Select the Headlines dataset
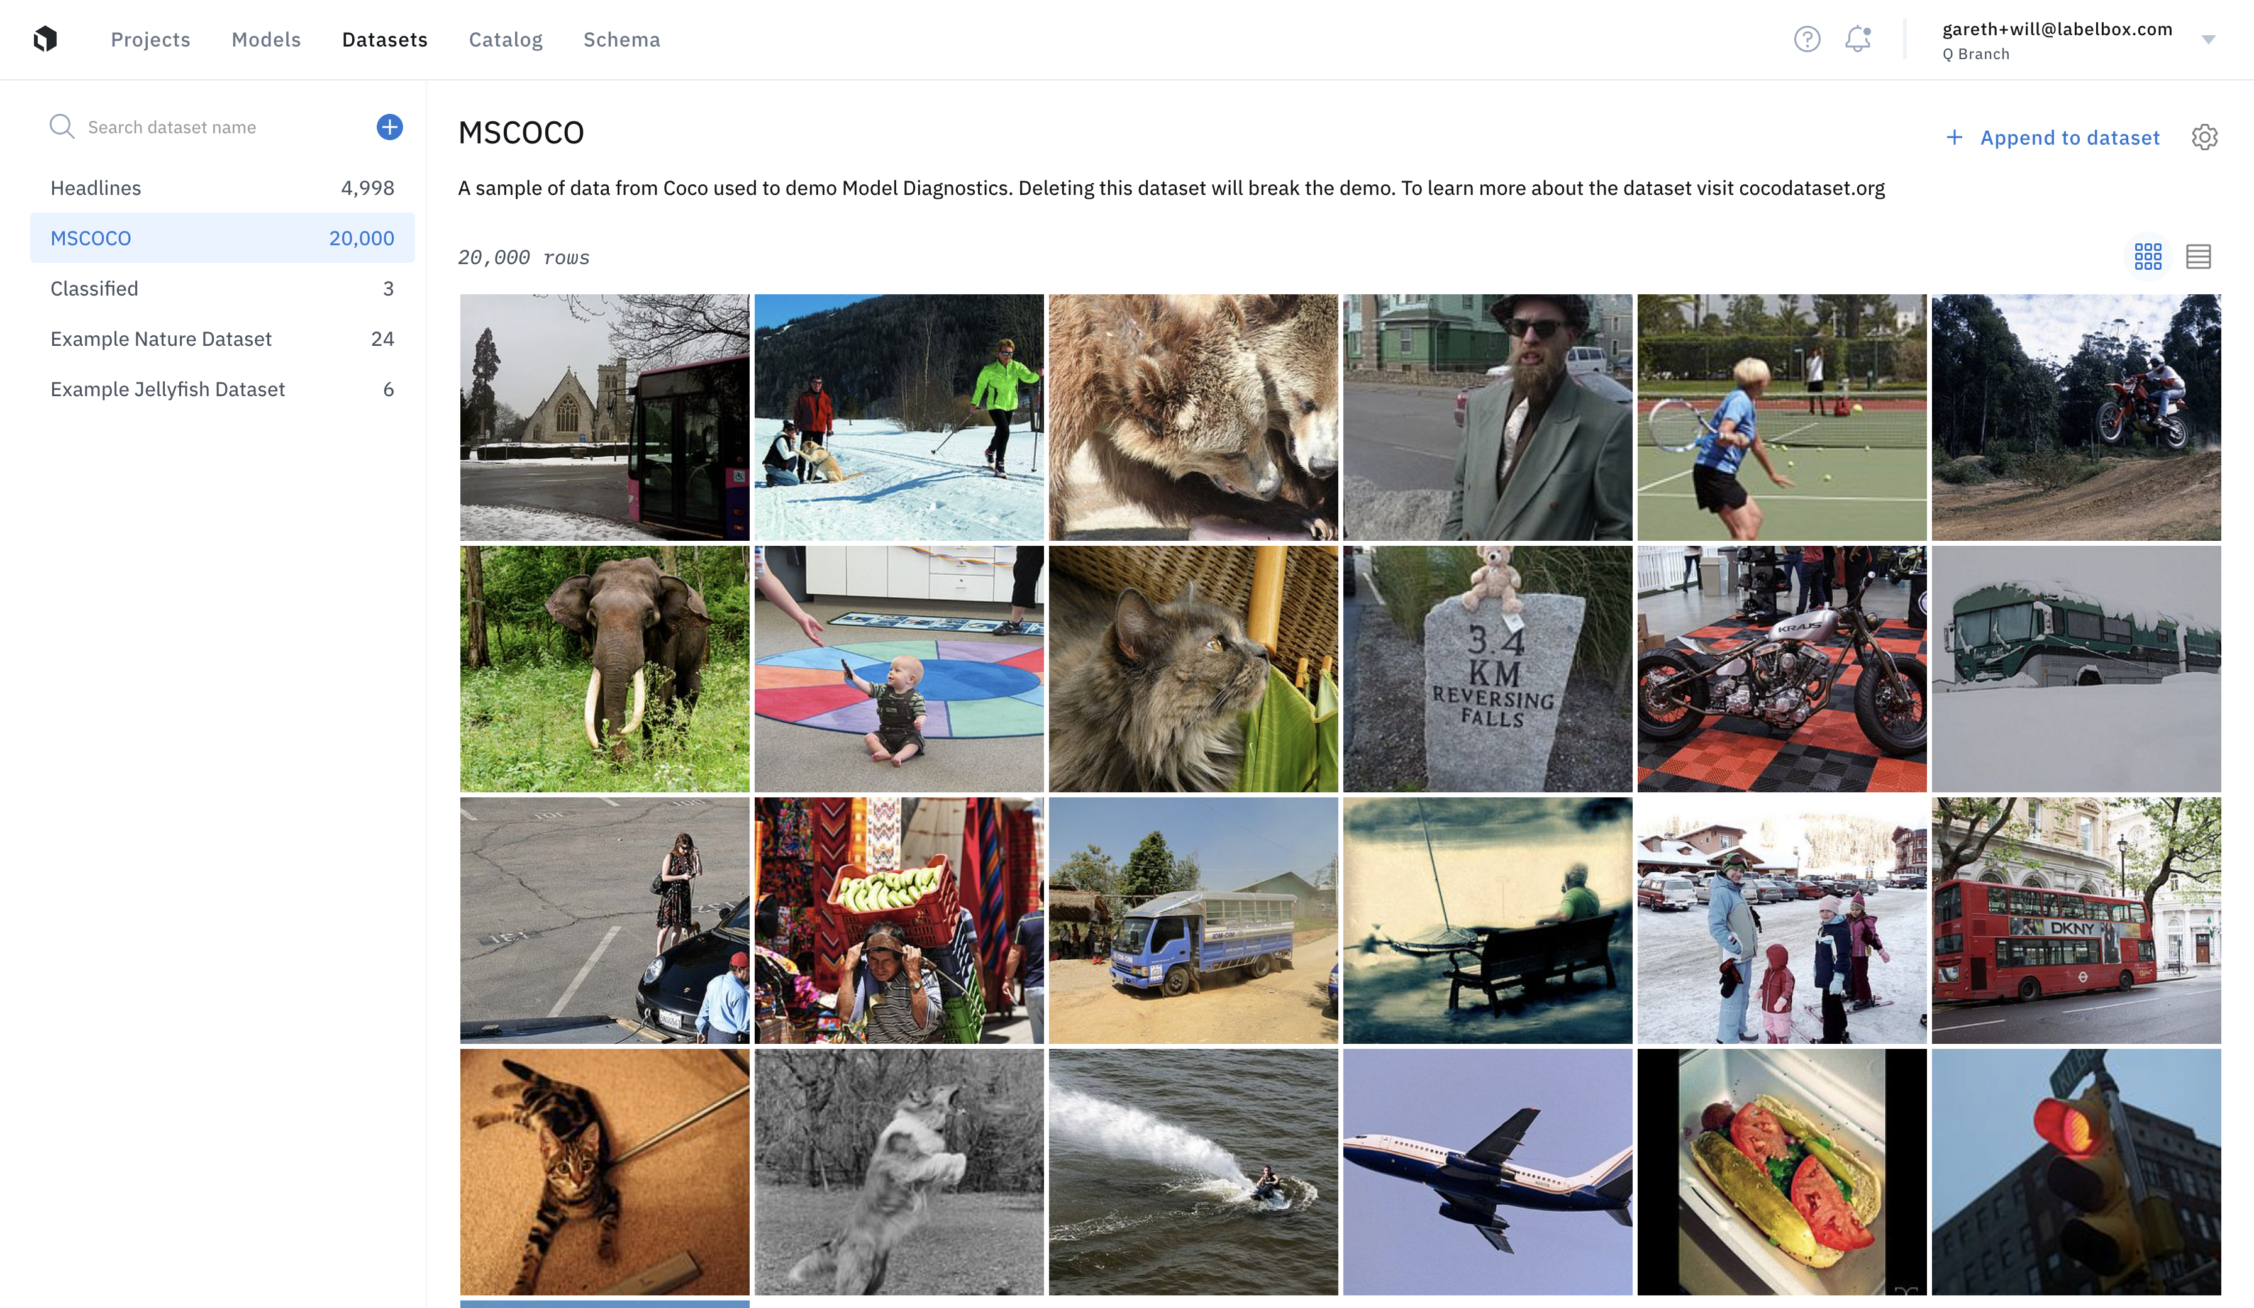The height and width of the screenshot is (1308, 2254). pyautogui.click(x=222, y=188)
